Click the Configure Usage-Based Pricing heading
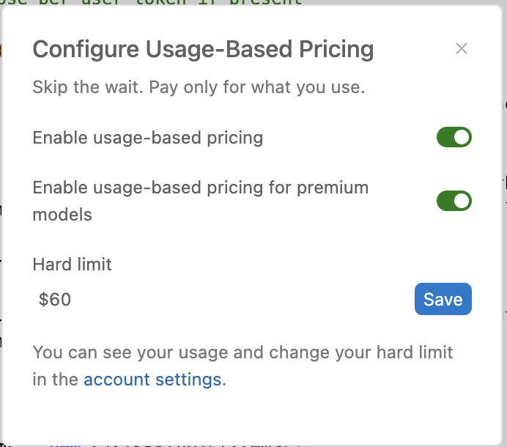The height and width of the screenshot is (447, 507). point(203,49)
